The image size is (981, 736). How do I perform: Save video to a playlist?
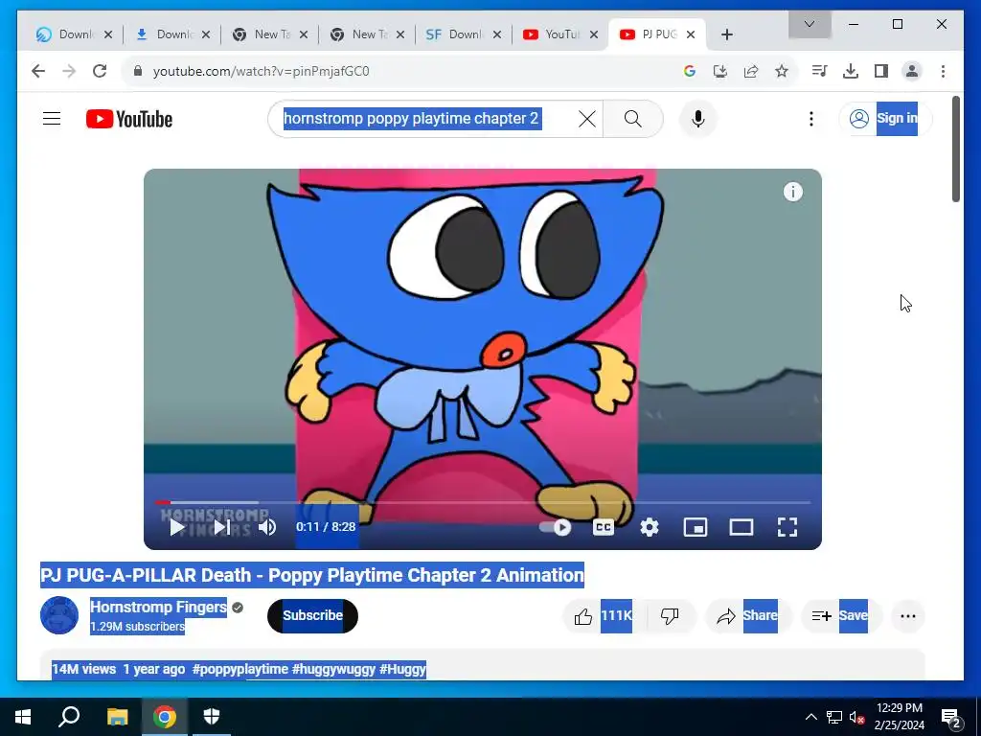pos(840,616)
